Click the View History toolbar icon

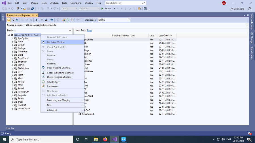68,20
